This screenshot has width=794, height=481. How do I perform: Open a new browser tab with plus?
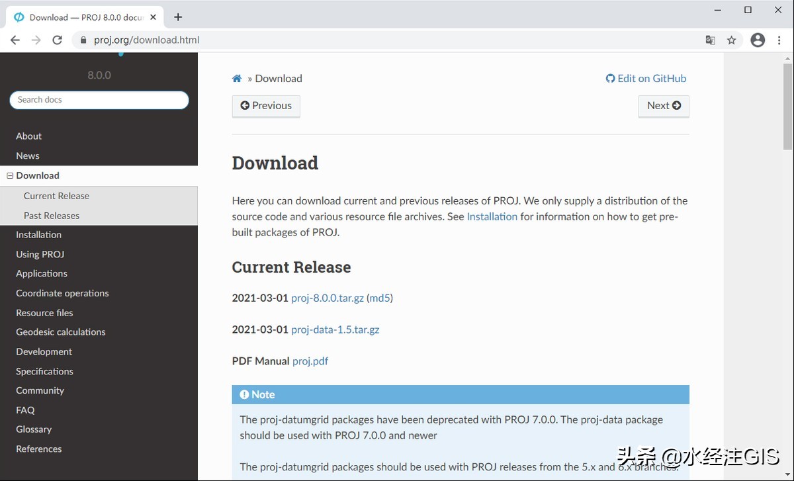(178, 17)
